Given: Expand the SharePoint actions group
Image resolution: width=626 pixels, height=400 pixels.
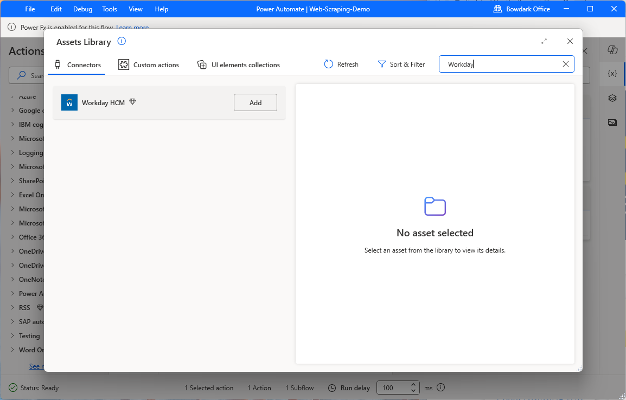Looking at the screenshot, I should (x=13, y=180).
